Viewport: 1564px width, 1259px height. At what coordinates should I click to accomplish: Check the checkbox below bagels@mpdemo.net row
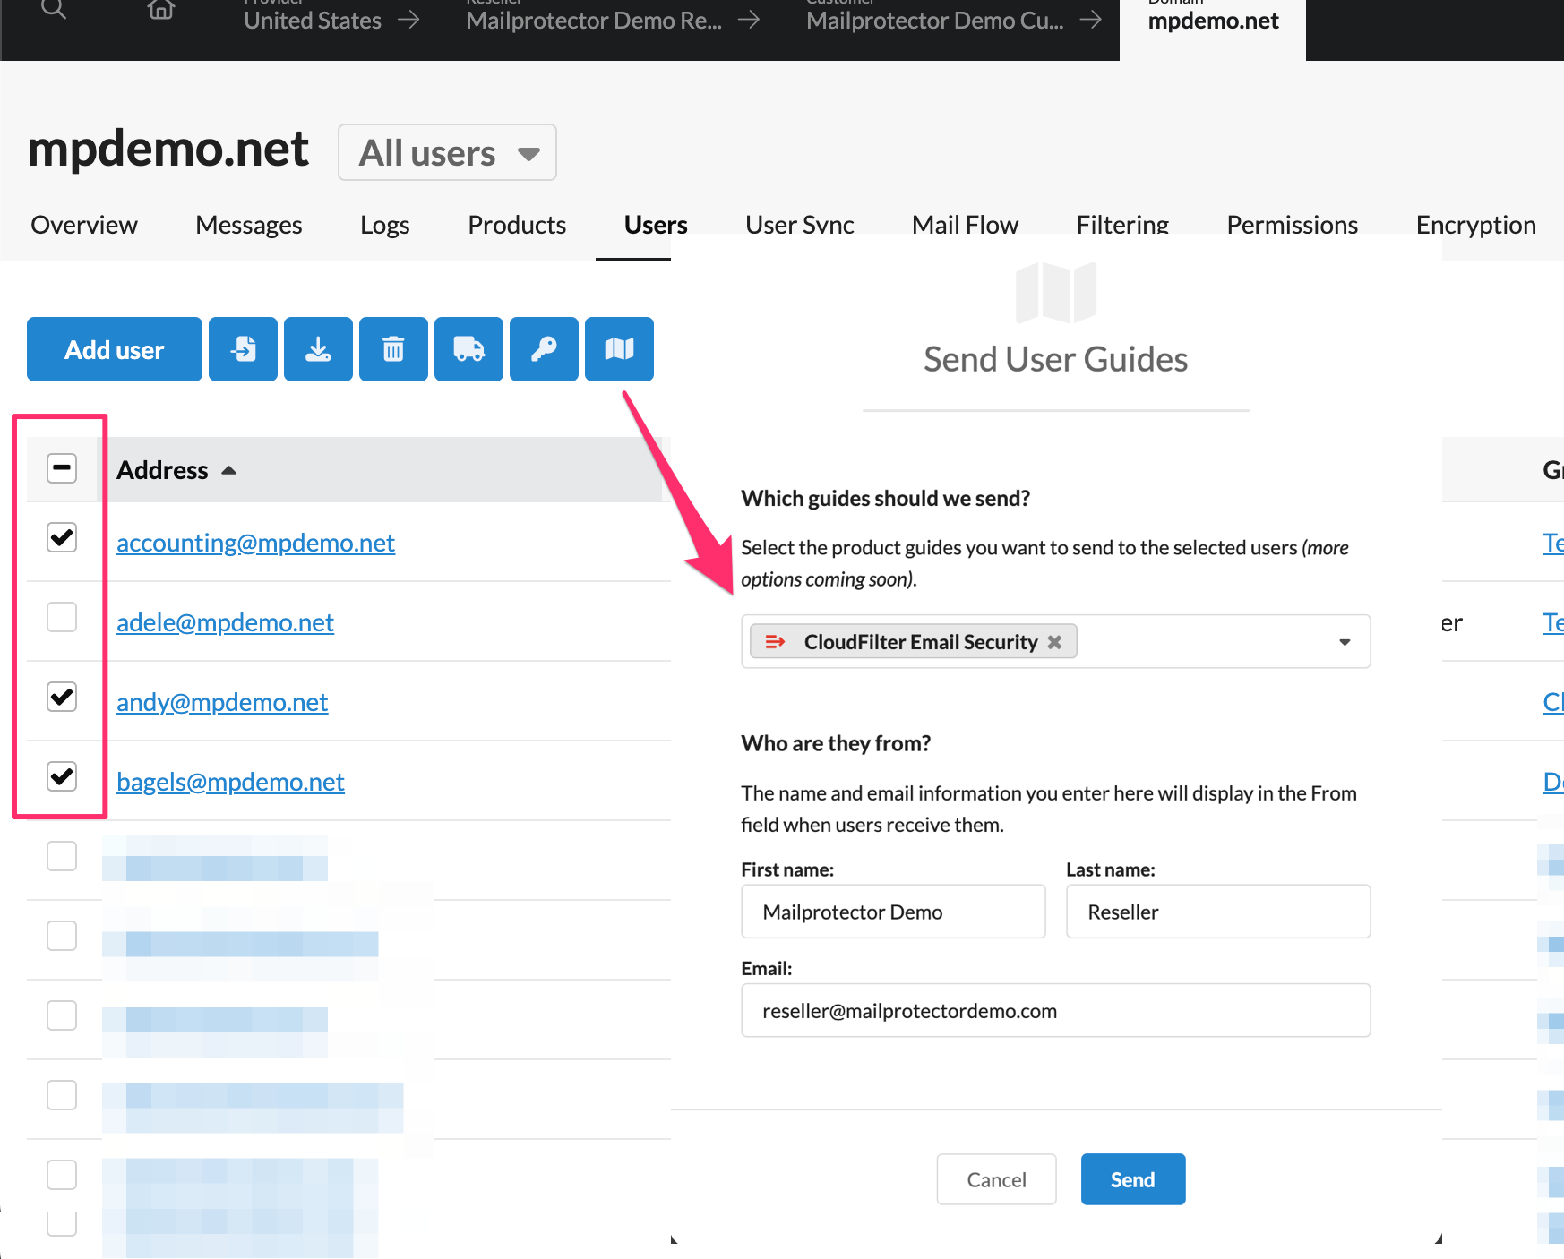[x=62, y=856]
